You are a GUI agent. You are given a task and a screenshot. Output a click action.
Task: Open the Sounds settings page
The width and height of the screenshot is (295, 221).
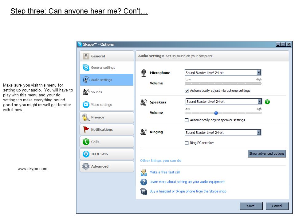[x=107, y=92]
